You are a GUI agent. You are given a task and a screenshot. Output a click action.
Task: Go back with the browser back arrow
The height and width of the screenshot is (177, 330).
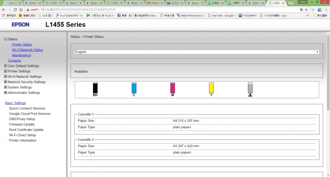(4, 10)
